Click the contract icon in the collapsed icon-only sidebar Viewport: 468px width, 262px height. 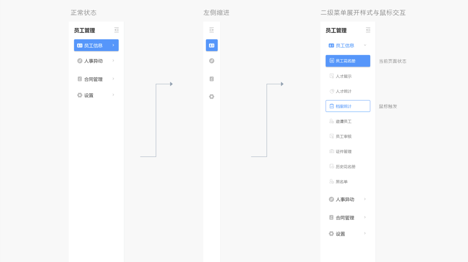pyautogui.click(x=211, y=79)
